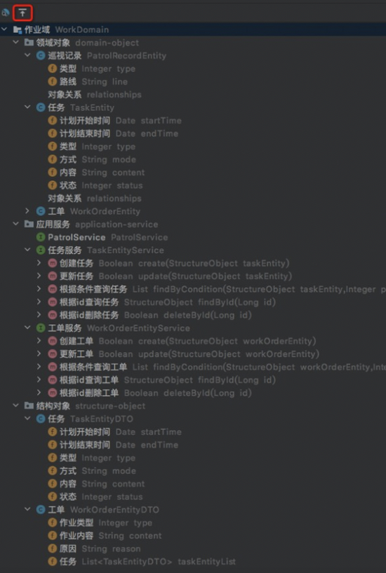The image size is (386, 573).
Task: Select the 更新工单 update method text
Action: click(x=189, y=354)
